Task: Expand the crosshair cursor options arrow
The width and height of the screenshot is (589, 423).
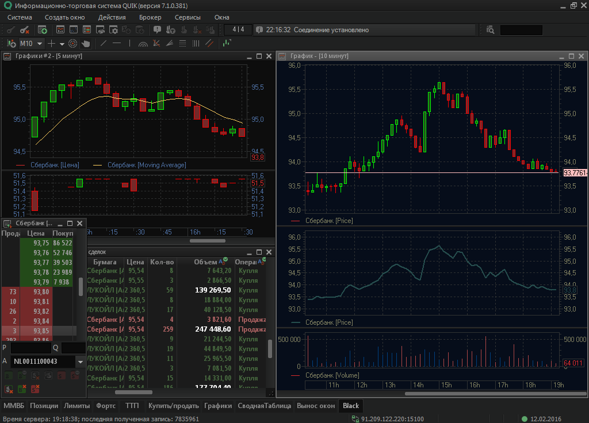Action: click(62, 44)
